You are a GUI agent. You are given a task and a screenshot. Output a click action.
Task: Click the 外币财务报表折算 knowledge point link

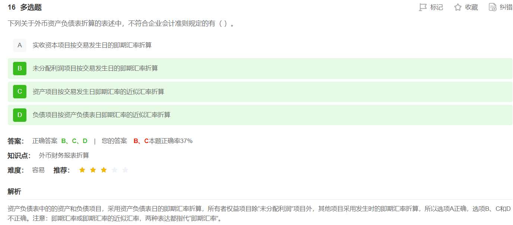(x=64, y=156)
